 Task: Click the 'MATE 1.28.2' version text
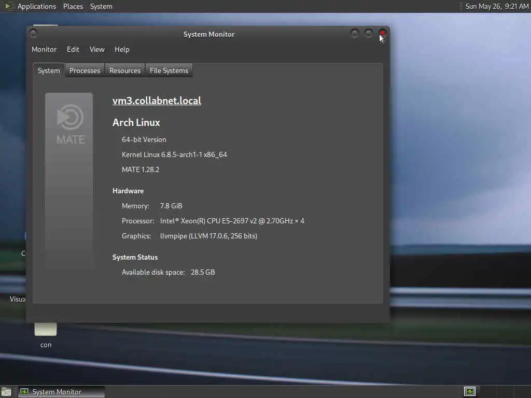click(x=141, y=169)
